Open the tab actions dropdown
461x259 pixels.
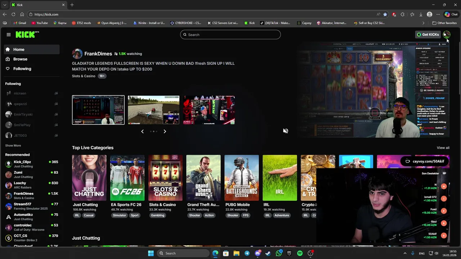point(5,5)
